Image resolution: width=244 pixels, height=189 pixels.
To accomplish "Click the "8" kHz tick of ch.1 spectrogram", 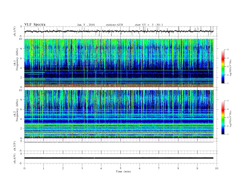I will tap(21, 49).
